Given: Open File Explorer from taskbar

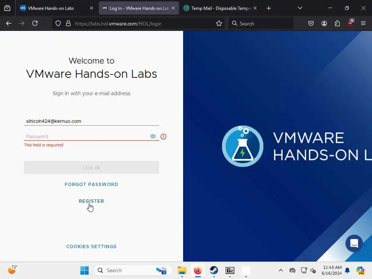Looking at the screenshot, I should point(182,270).
